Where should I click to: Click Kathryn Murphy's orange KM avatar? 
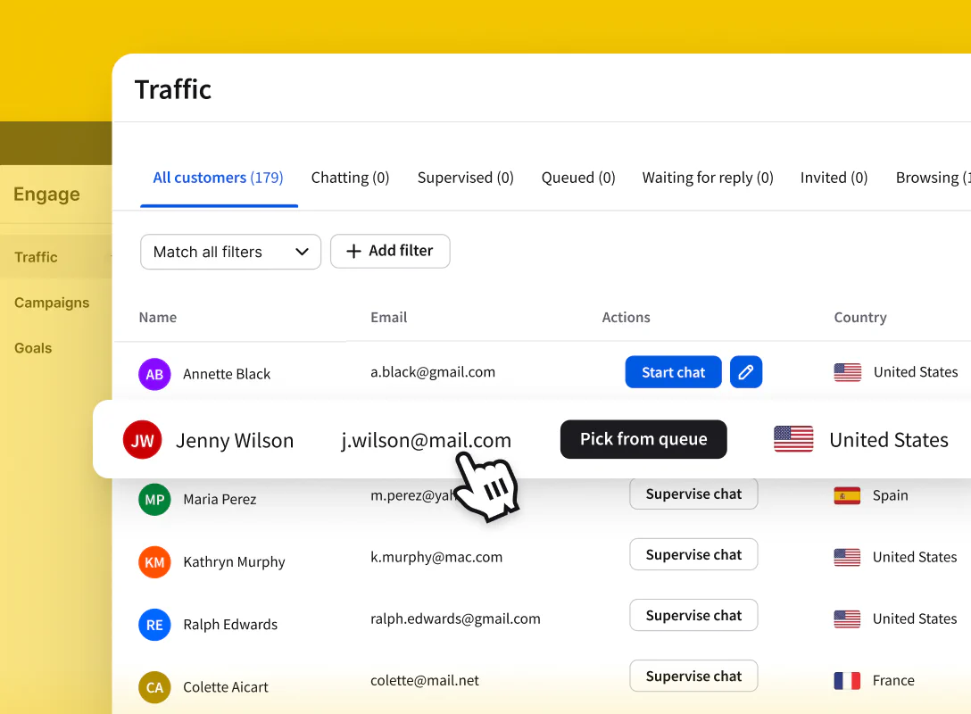pyautogui.click(x=154, y=561)
